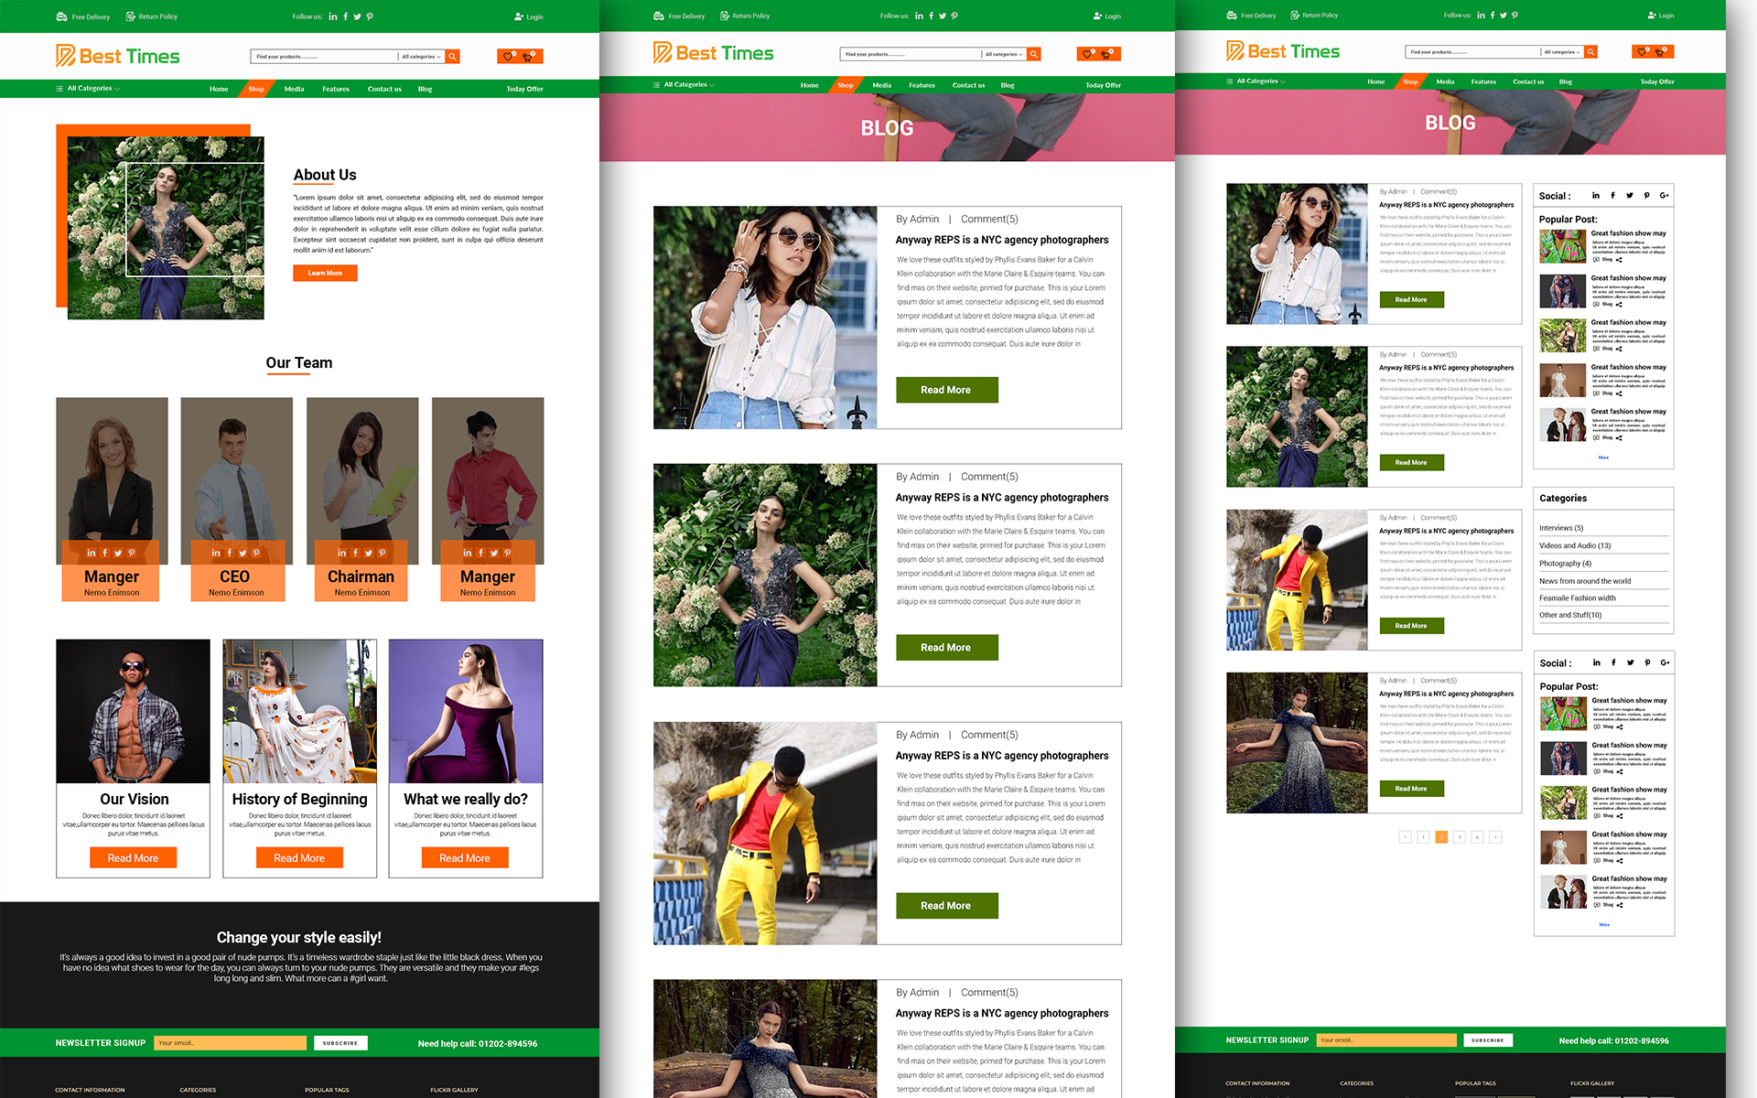
Task: Click Pinterest icon in upper Social widget
Action: click(1646, 196)
